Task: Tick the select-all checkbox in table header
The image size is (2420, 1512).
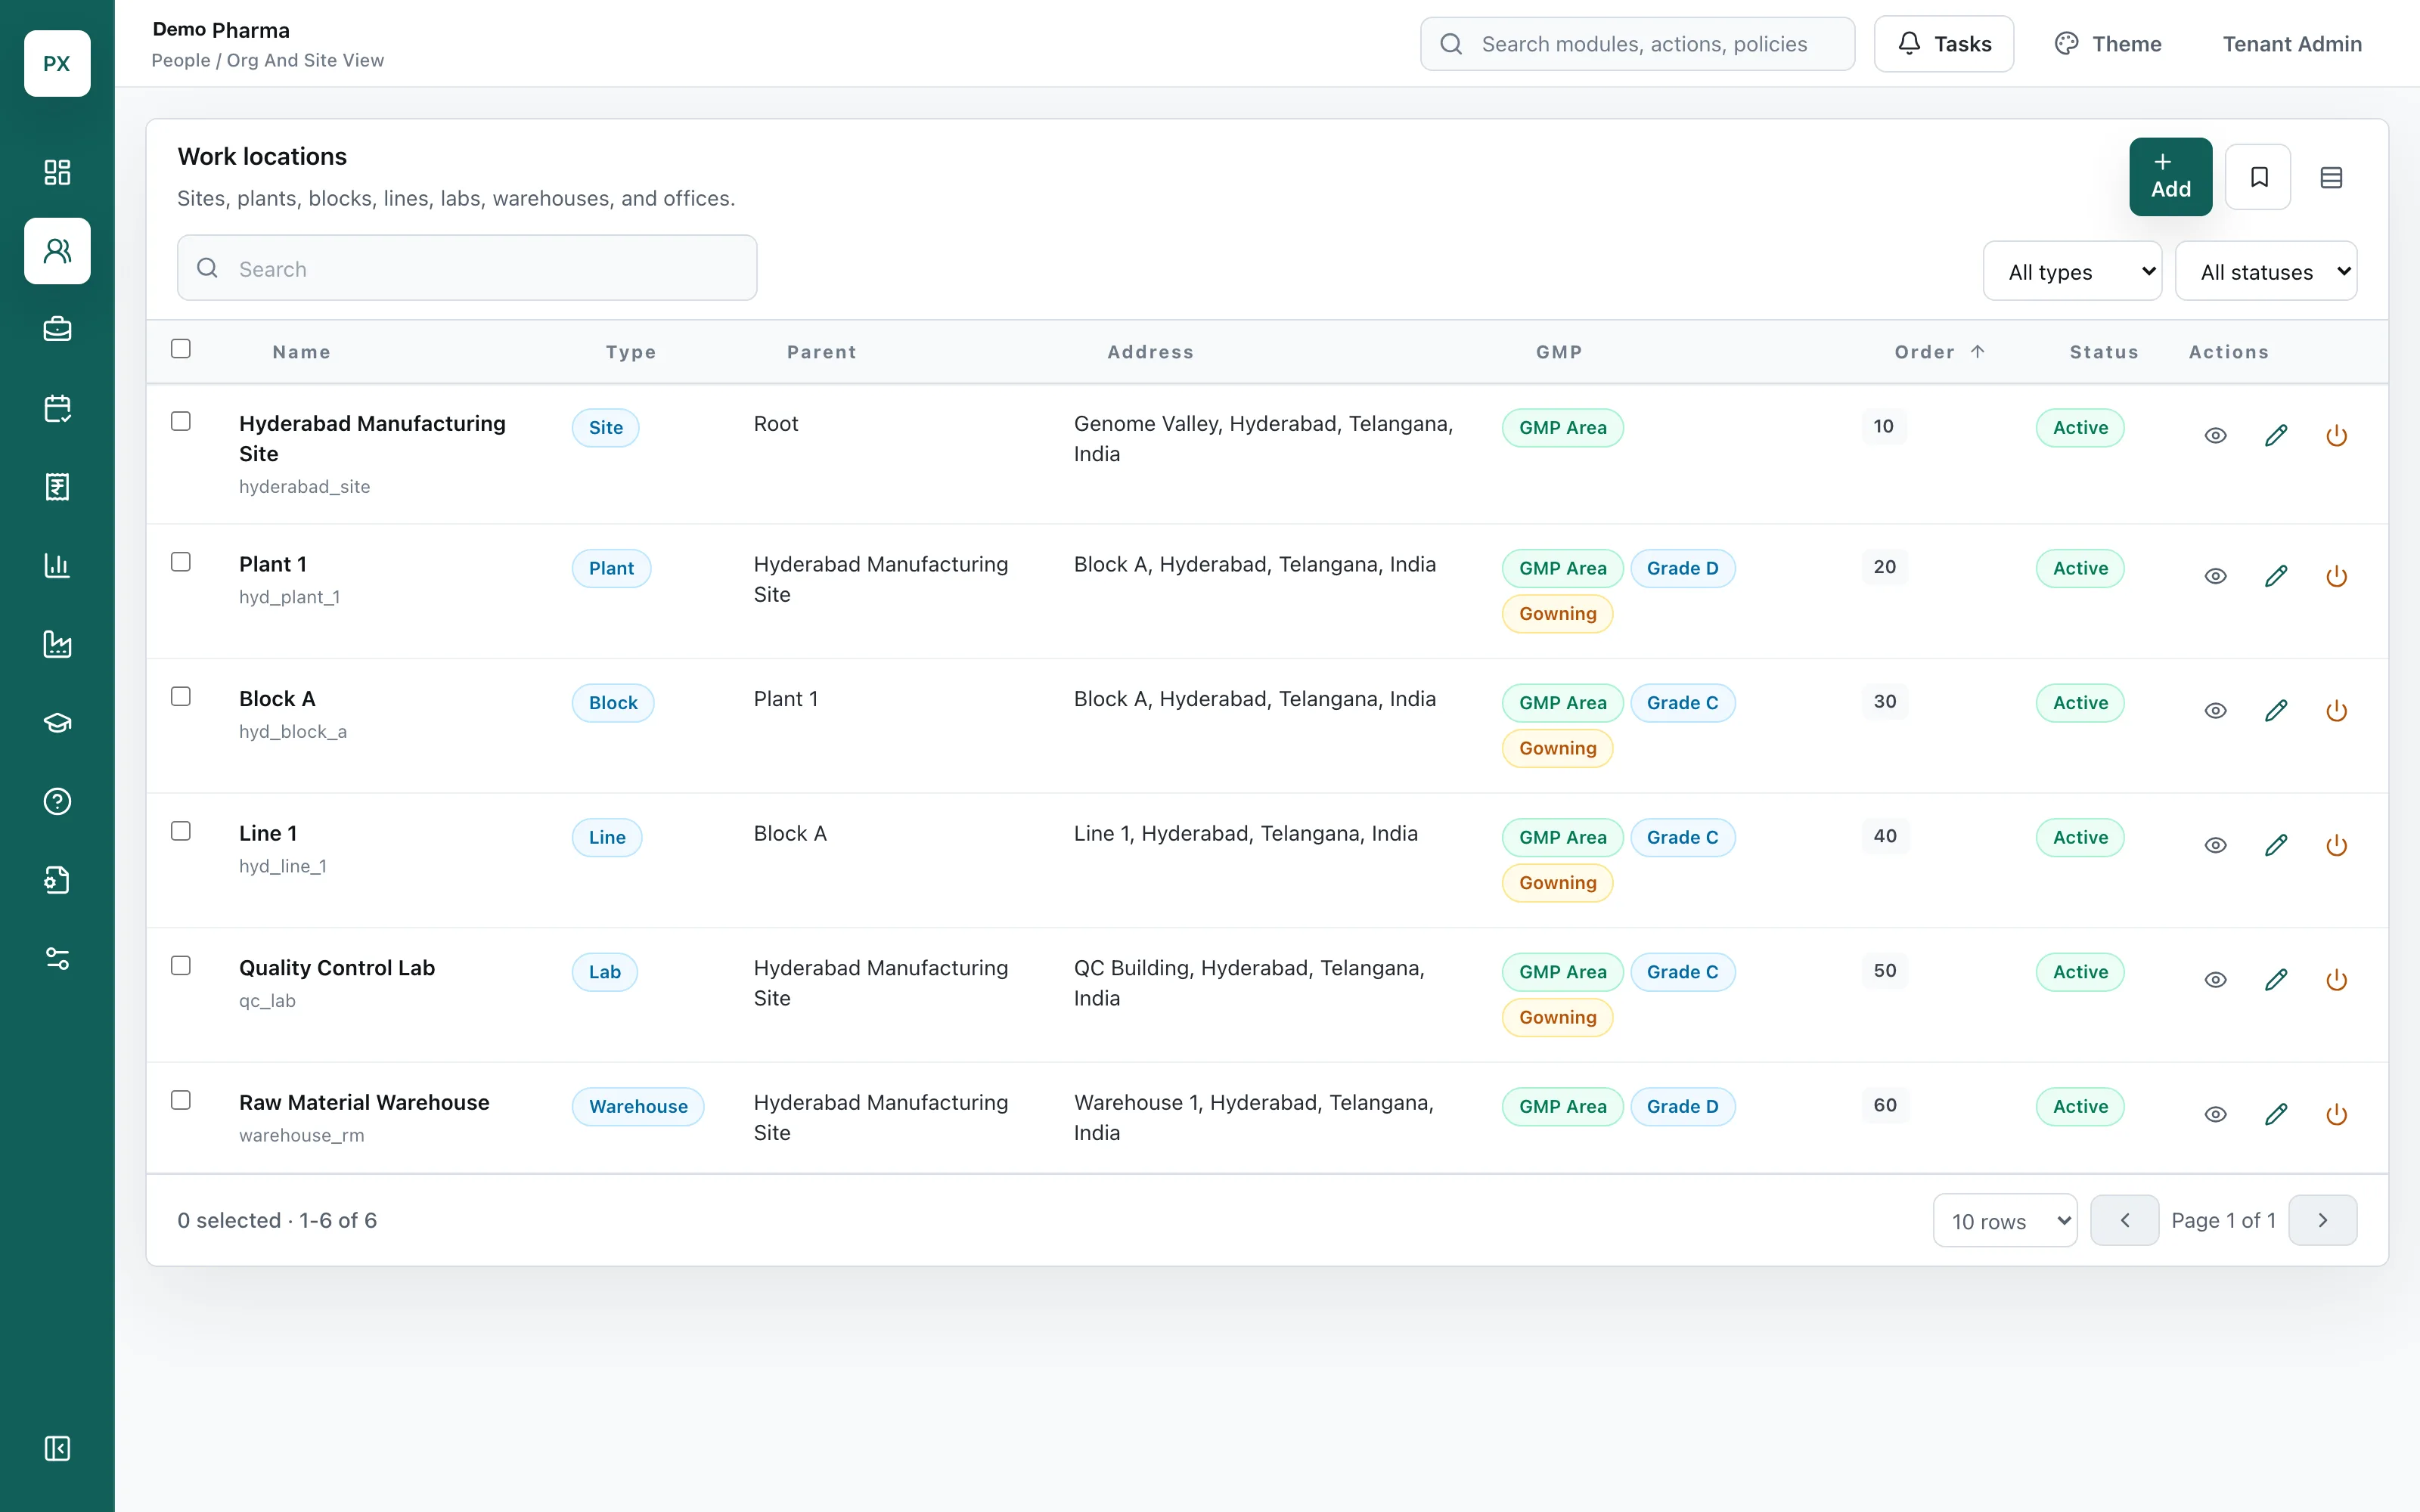Action: click(181, 348)
